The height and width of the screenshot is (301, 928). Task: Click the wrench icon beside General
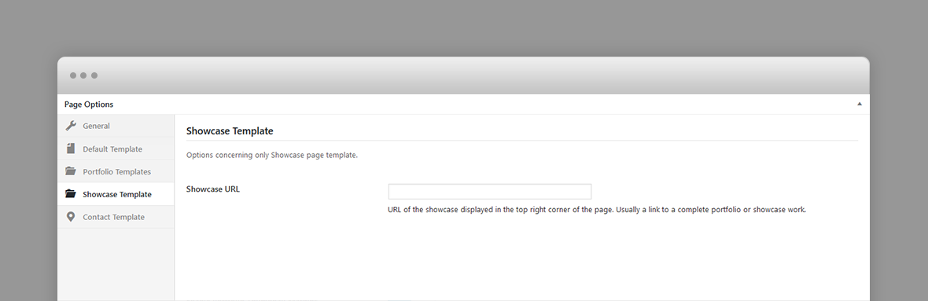tap(71, 126)
